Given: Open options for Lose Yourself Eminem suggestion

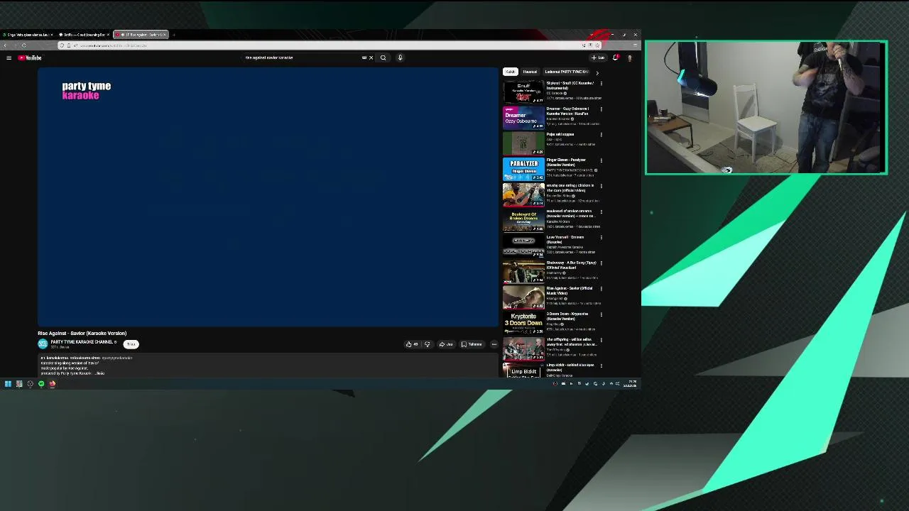Looking at the screenshot, I should (602, 237).
